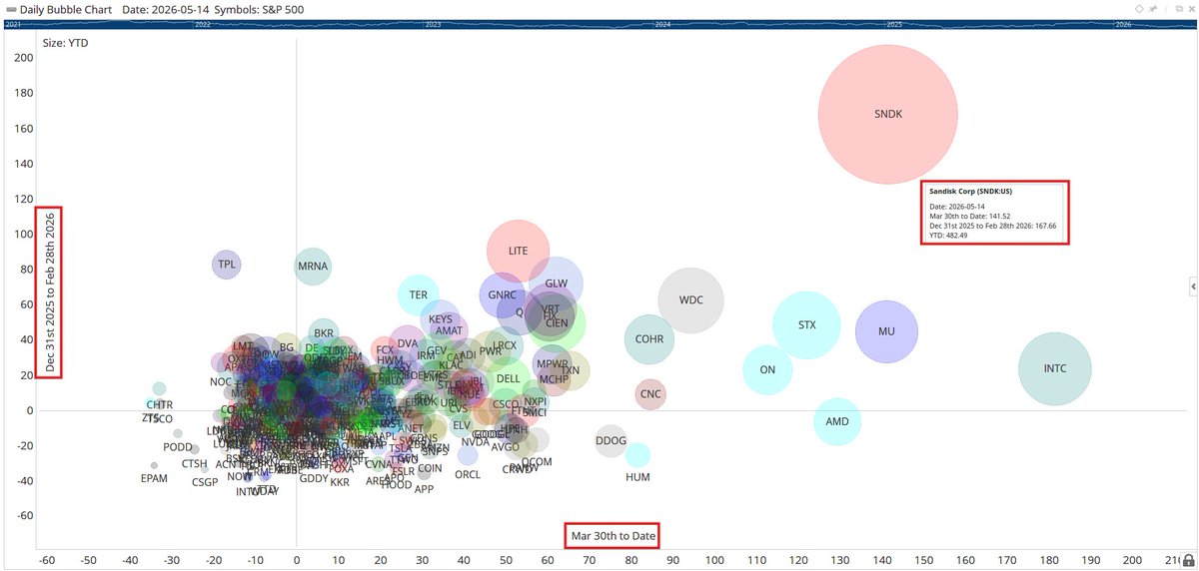Select the NVDA bubble
The height and width of the screenshot is (571, 1199).
476,442
